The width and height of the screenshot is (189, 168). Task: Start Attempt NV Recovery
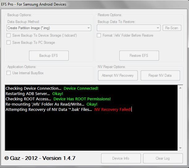(118, 75)
